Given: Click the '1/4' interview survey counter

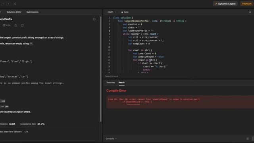Looking at the screenshot, I should point(26,131).
